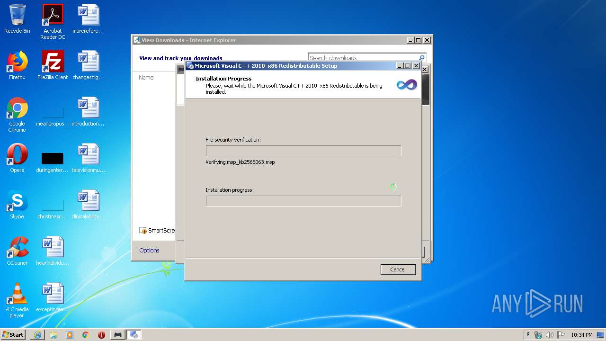This screenshot has width=606, height=341.
Task: Click the search downloads field in Internet Explorer
Action: [x=362, y=58]
